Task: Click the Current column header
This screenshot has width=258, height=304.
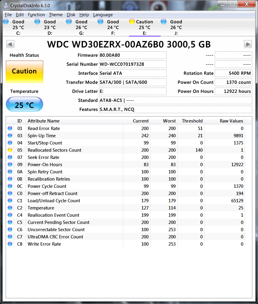Action: pos(137,121)
